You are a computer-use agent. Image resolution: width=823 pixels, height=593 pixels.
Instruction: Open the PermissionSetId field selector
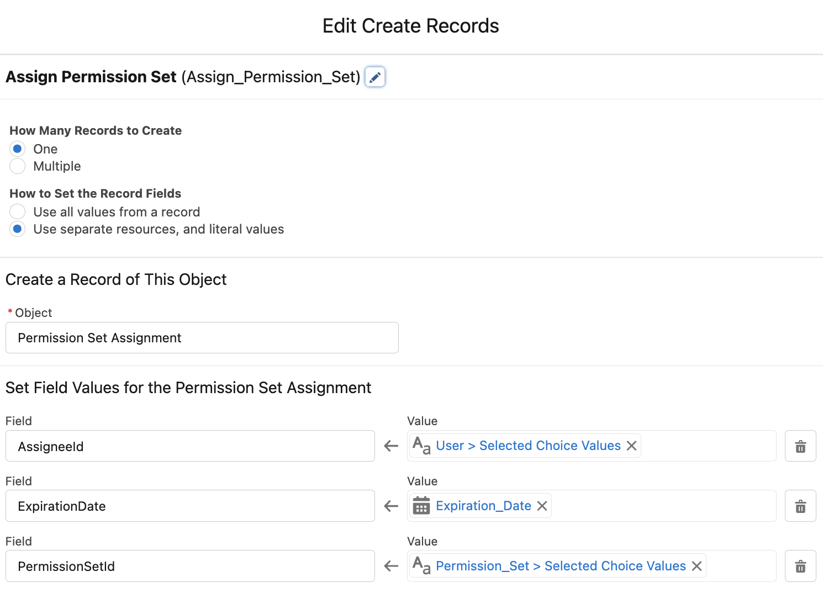tap(190, 565)
